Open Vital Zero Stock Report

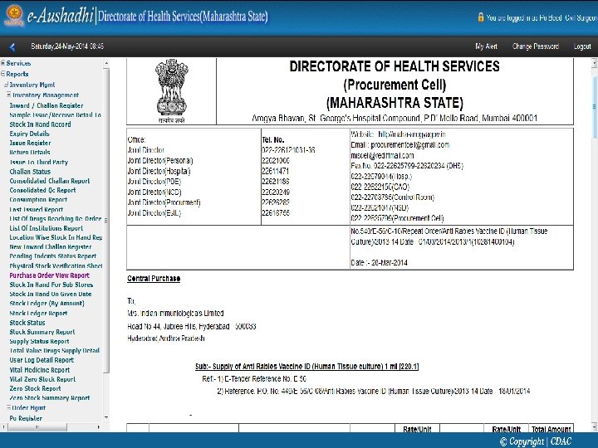[42, 379]
